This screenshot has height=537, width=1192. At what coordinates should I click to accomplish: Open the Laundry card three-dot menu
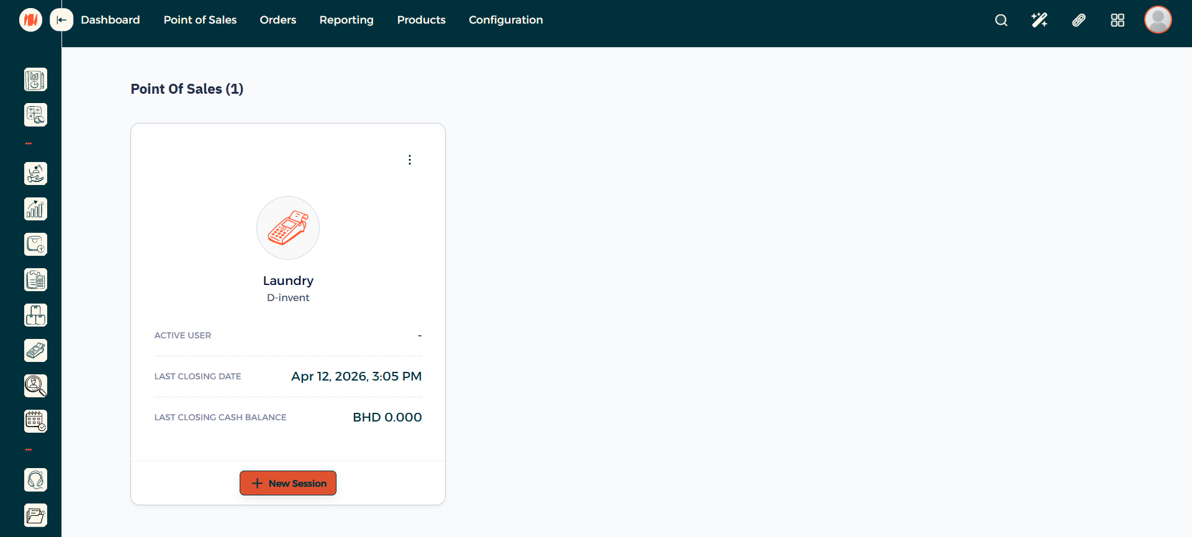410,160
